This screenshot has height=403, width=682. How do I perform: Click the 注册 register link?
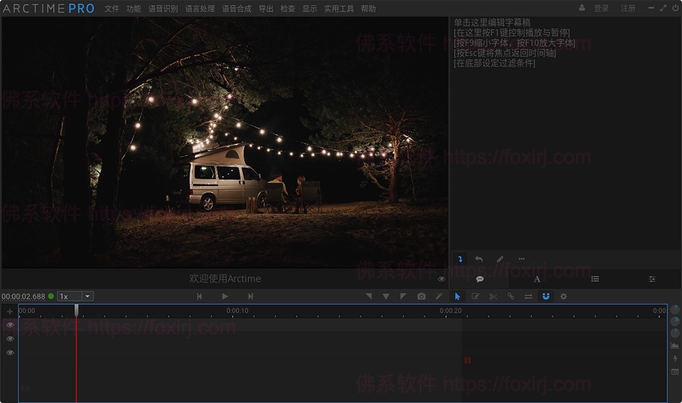pos(628,9)
